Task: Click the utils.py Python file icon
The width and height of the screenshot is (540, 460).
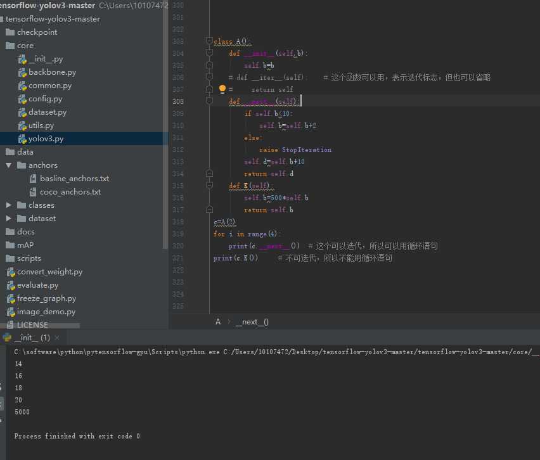Action: click(22, 125)
